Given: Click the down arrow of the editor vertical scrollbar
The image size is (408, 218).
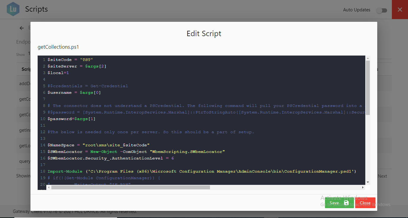Looking at the screenshot, I should coord(368,182).
